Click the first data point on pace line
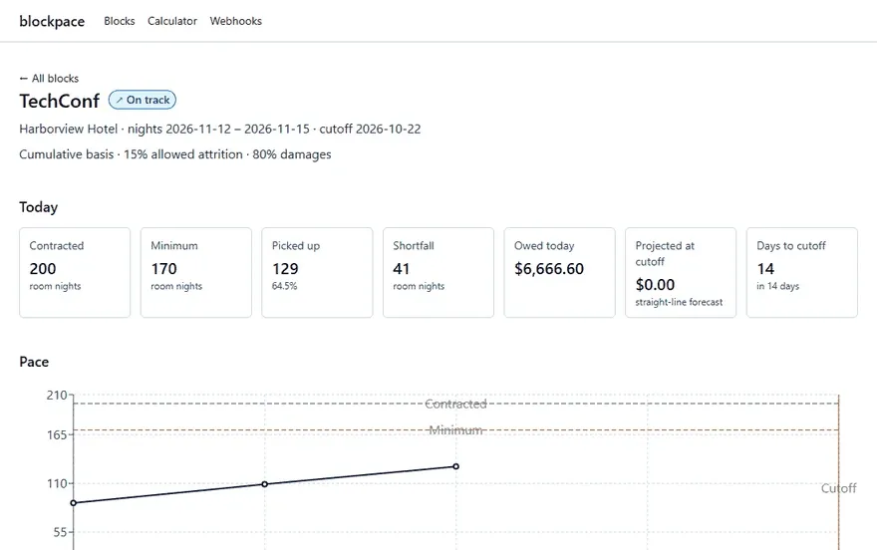Viewport: 877px width, 550px height. point(74,503)
